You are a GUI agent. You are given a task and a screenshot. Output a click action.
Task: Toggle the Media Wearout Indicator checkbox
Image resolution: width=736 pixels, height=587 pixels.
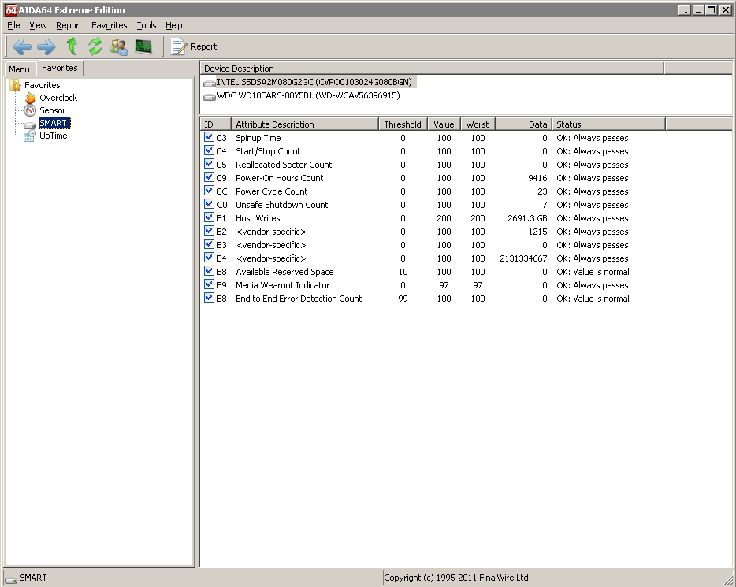point(209,284)
